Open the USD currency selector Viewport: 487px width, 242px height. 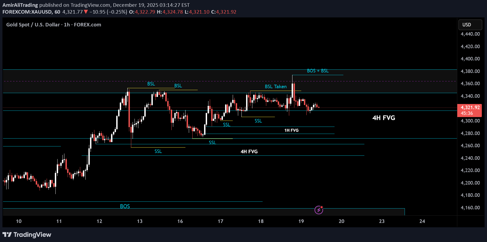pos(470,25)
